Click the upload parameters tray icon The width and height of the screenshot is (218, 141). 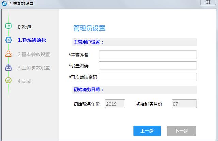tap(8, 67)
